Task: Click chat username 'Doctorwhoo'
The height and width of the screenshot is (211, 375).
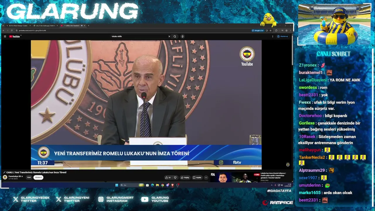Action: (x=310, y=116)
